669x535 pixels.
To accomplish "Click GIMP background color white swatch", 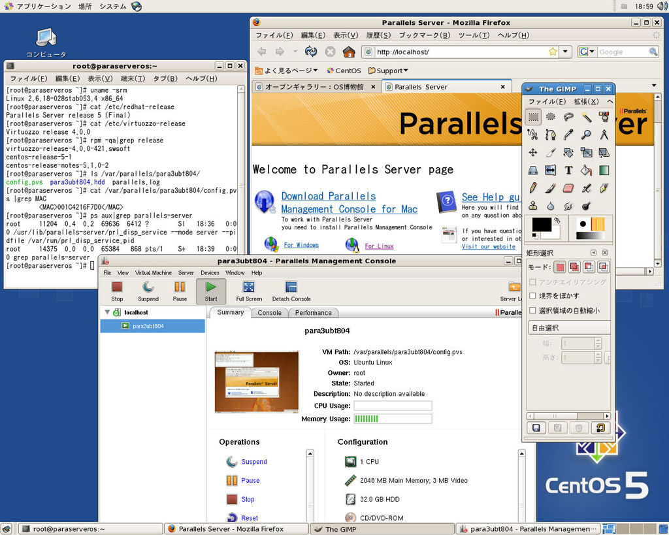I will (554, 234).
